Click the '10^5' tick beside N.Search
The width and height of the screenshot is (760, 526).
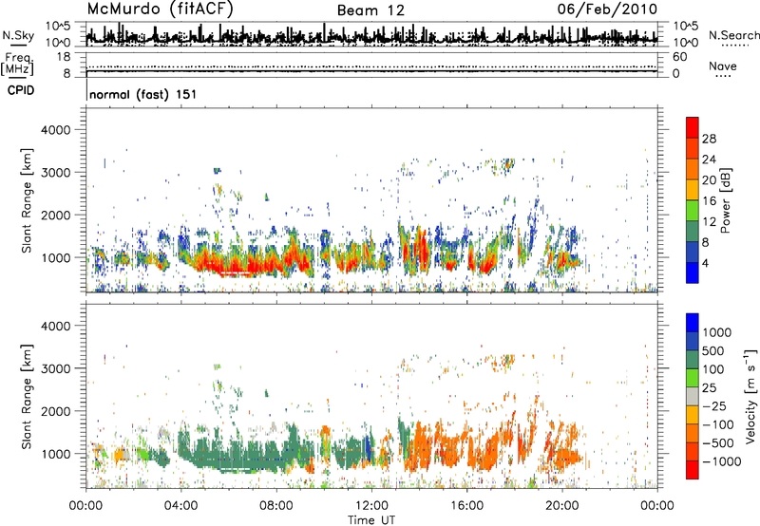pyautogui.click(x=685, y=26)
